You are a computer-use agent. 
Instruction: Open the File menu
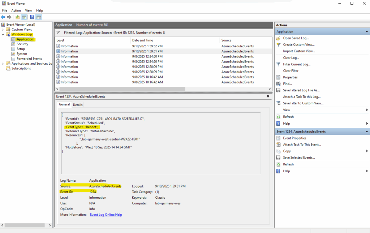pyautogui.click(x=5, y=10)
